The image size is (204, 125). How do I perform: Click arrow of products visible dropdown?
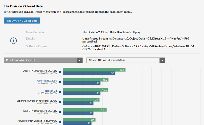[x=162, y=60]
